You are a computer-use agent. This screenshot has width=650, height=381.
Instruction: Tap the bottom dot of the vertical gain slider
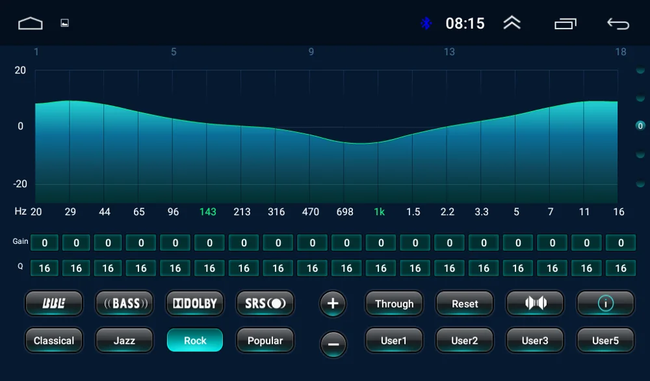click(640, 183)
